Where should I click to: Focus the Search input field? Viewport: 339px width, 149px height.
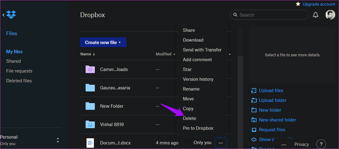269,15
